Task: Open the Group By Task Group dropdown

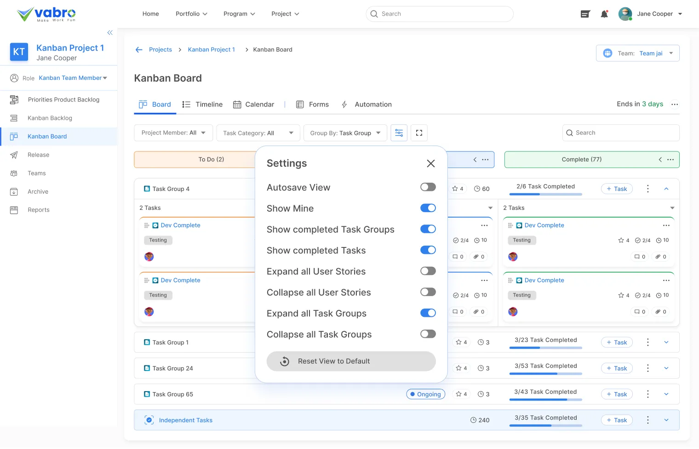Action: [x=345, y=133]
